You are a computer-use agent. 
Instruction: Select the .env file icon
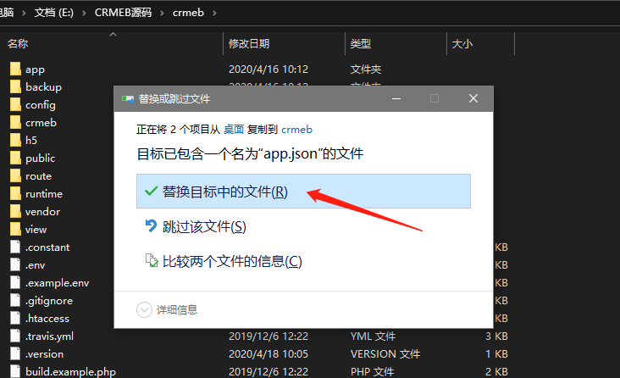click(x=15, y=264)
